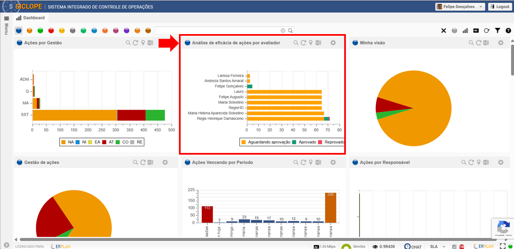
Task: Zoom the Ações por Gestão chart
Action: (129, 43)
